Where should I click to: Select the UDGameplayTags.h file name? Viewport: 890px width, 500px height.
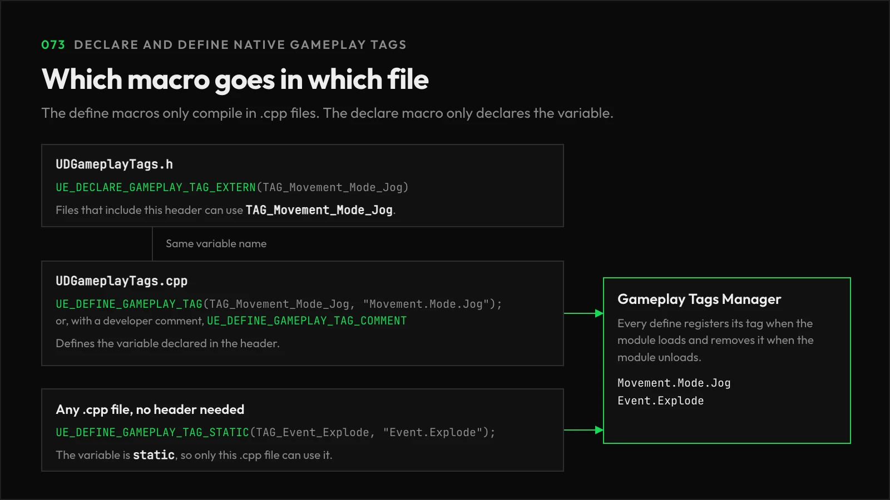(114, 164)
